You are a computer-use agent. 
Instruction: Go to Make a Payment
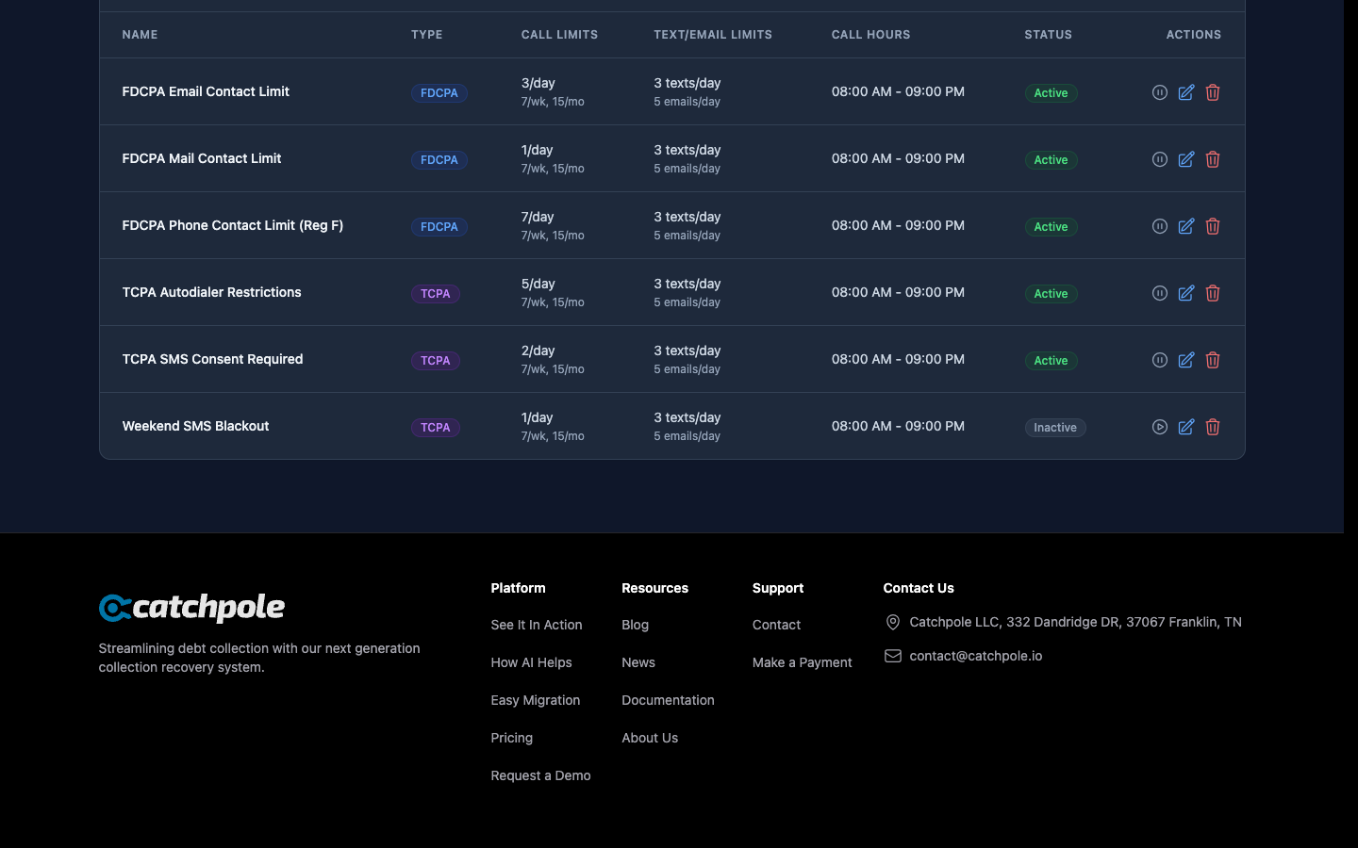point(802,662)
